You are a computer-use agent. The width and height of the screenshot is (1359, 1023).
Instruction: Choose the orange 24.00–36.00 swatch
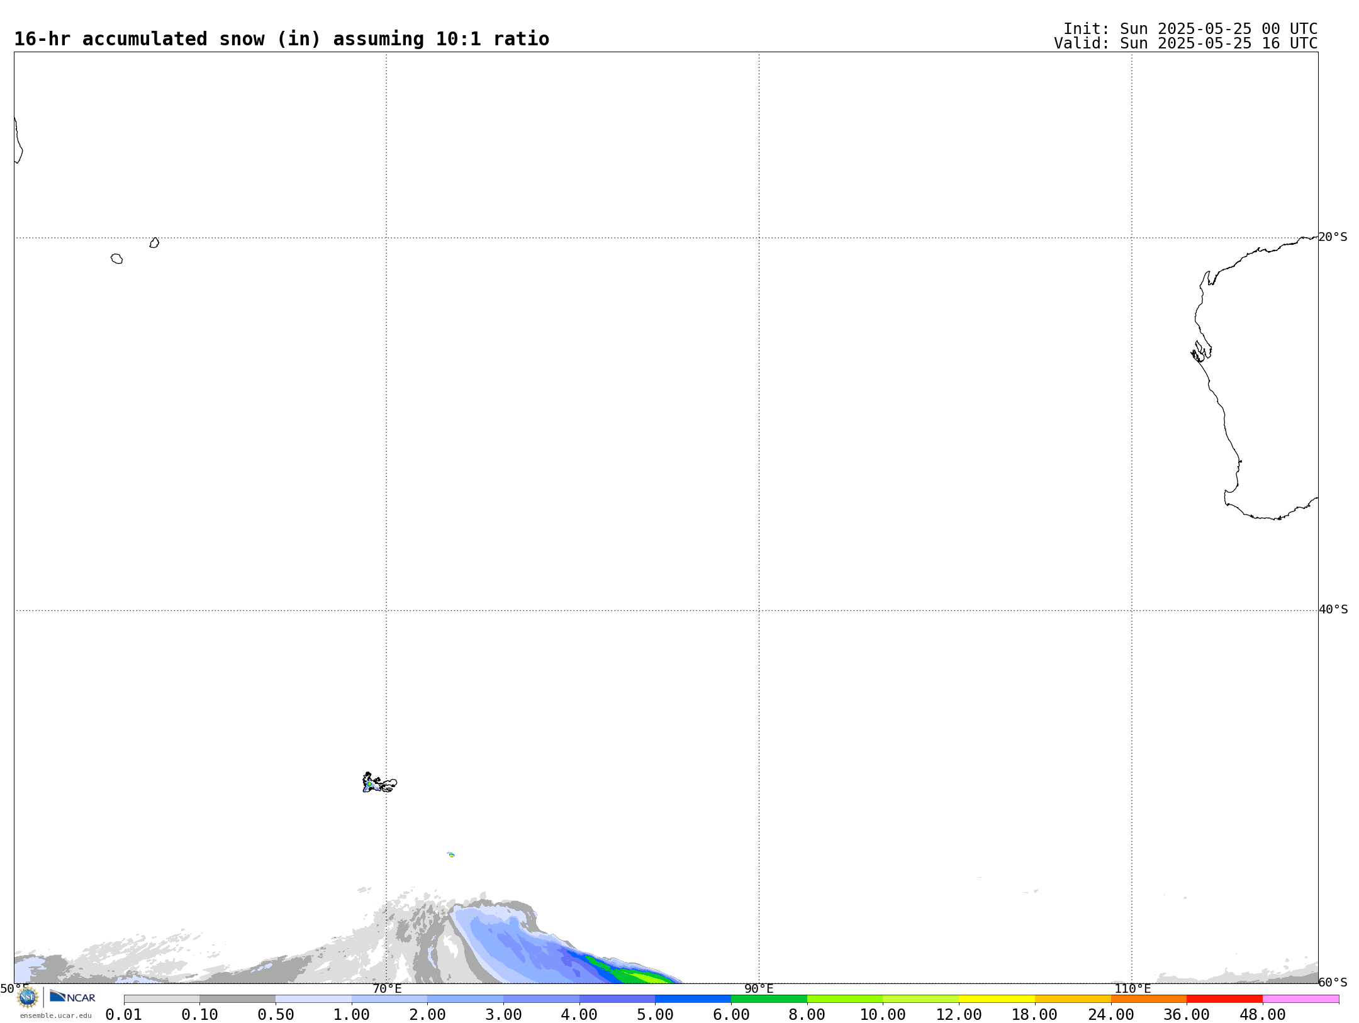pyautogui.click(x=1149, y=999)
